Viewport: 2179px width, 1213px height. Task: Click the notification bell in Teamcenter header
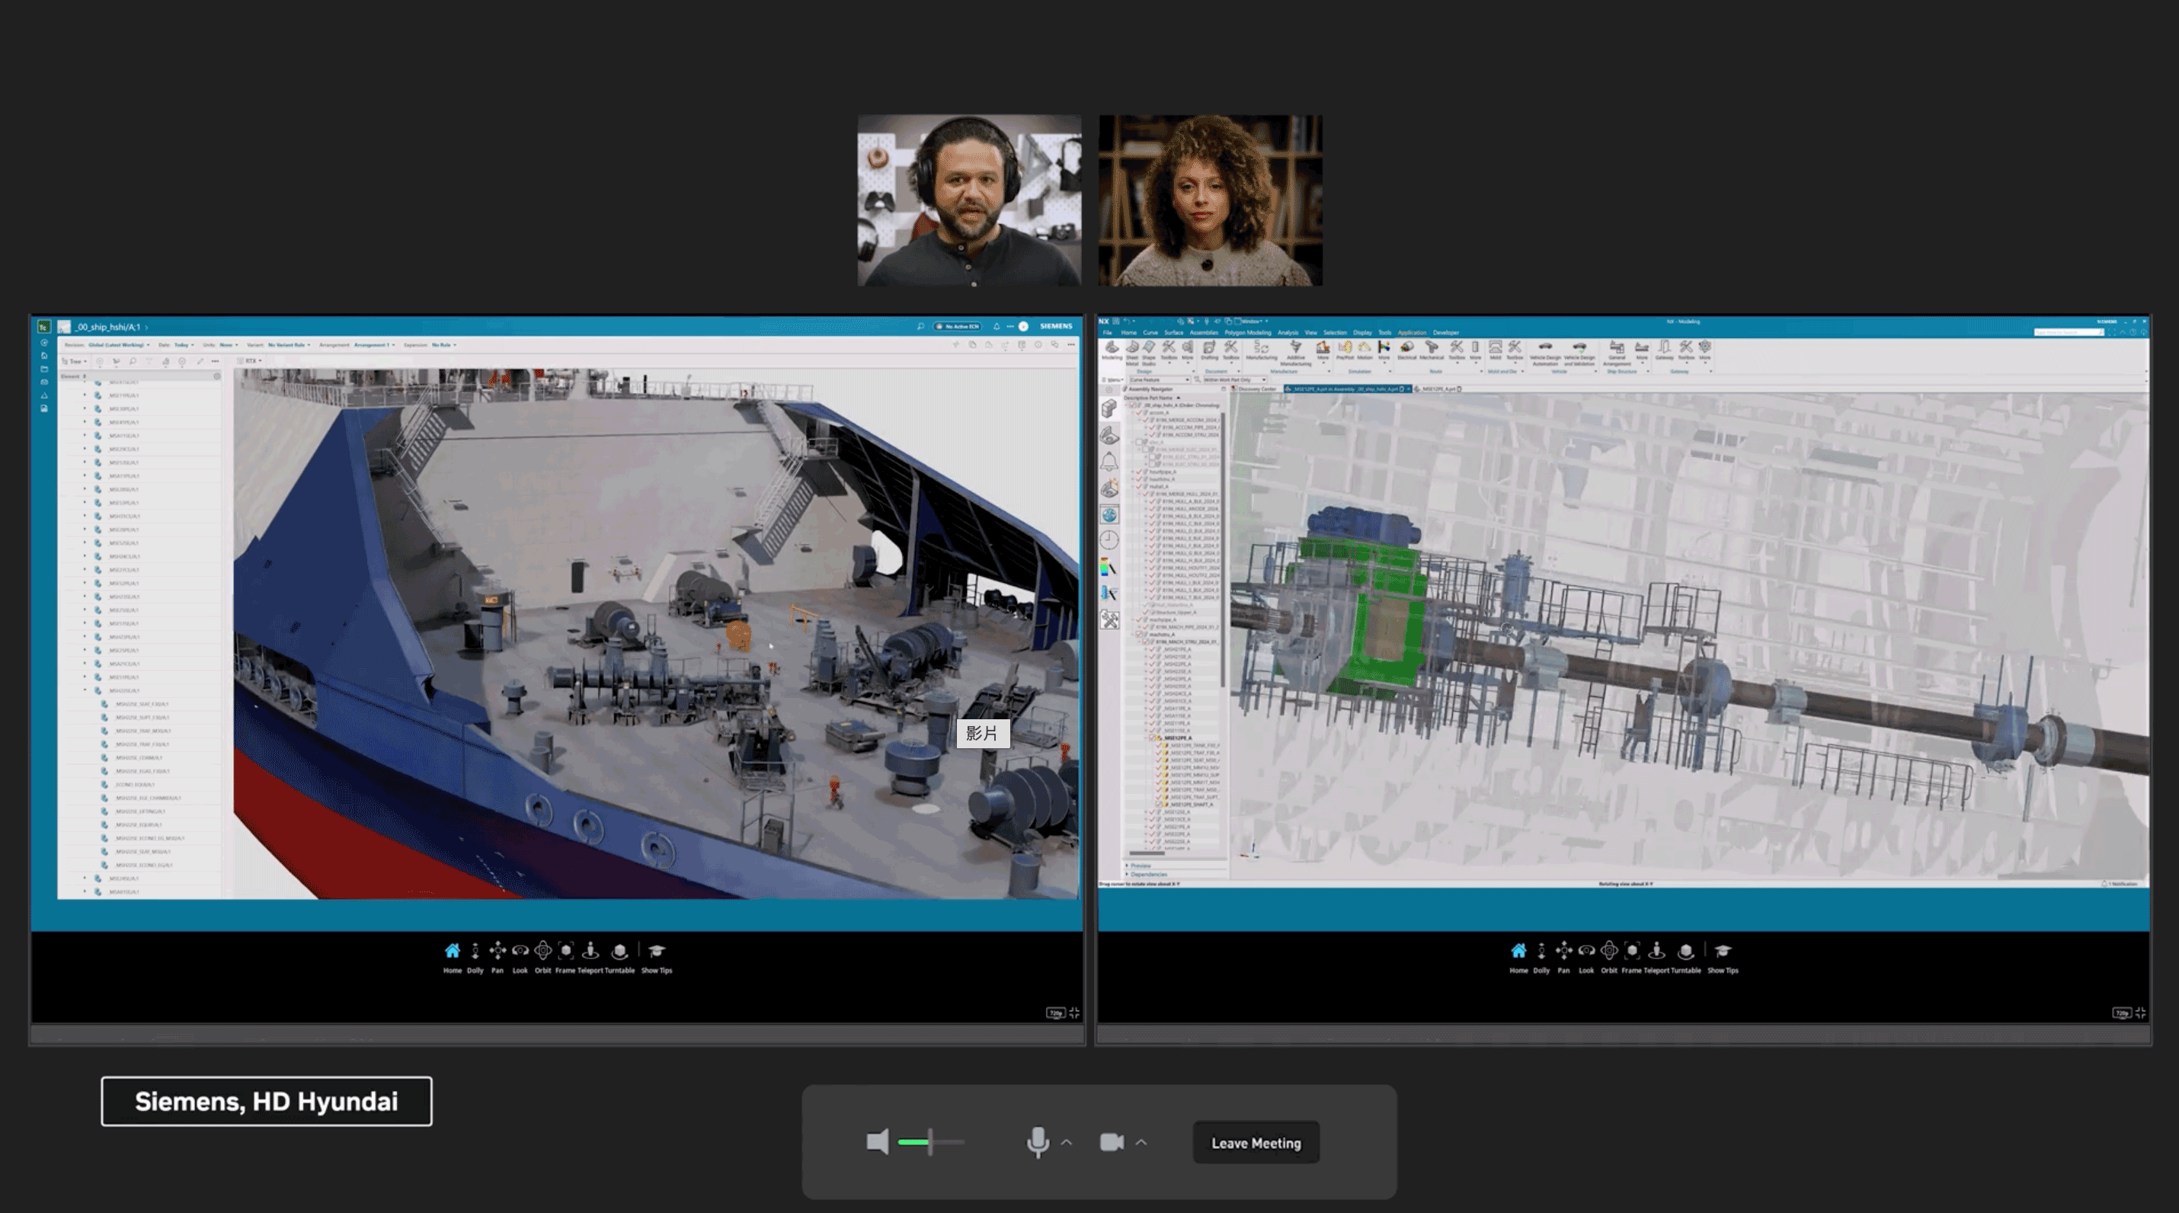click(x=997, y=327)
